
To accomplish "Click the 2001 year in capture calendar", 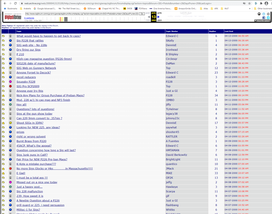I will click(x=159, y=20).
